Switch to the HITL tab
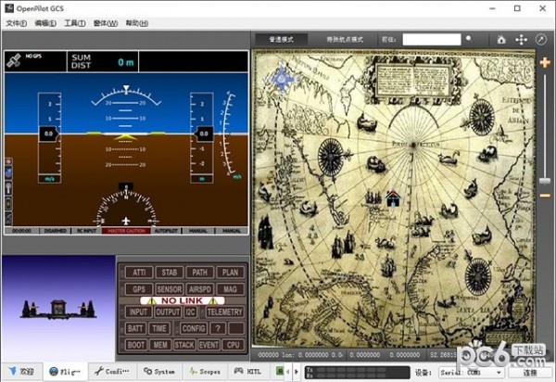Screen dimensions: 556x382 [248, 372]
